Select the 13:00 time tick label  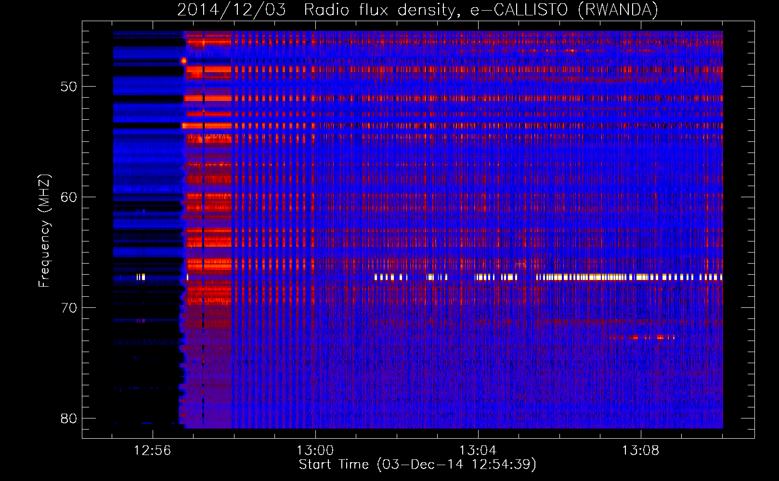315,451
